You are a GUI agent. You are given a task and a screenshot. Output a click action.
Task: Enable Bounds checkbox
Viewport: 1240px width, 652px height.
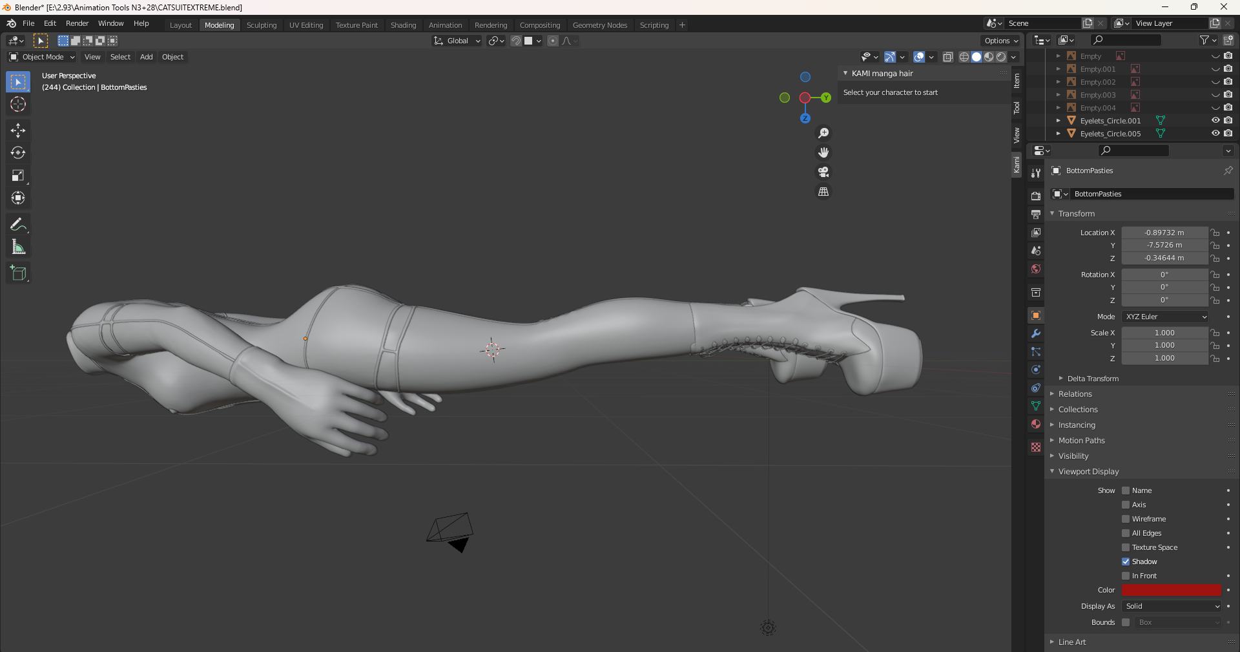tap(1126, 622)
